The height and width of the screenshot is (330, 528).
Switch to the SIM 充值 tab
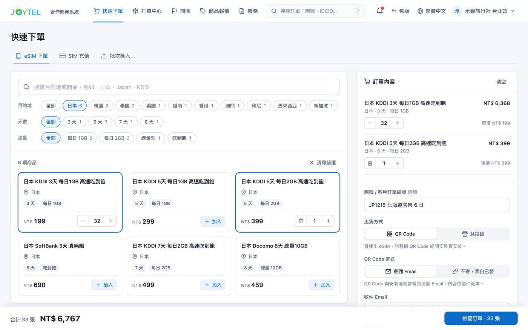coord(74,56)
